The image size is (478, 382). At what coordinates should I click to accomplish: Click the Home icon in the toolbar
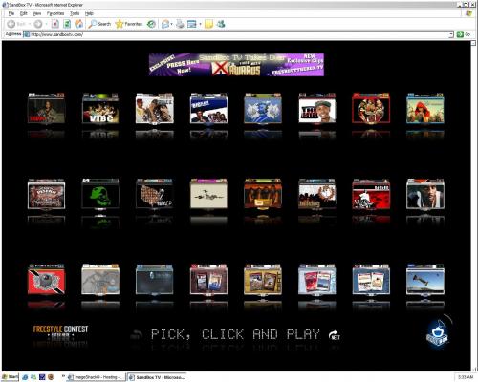(x=78, y=24)
